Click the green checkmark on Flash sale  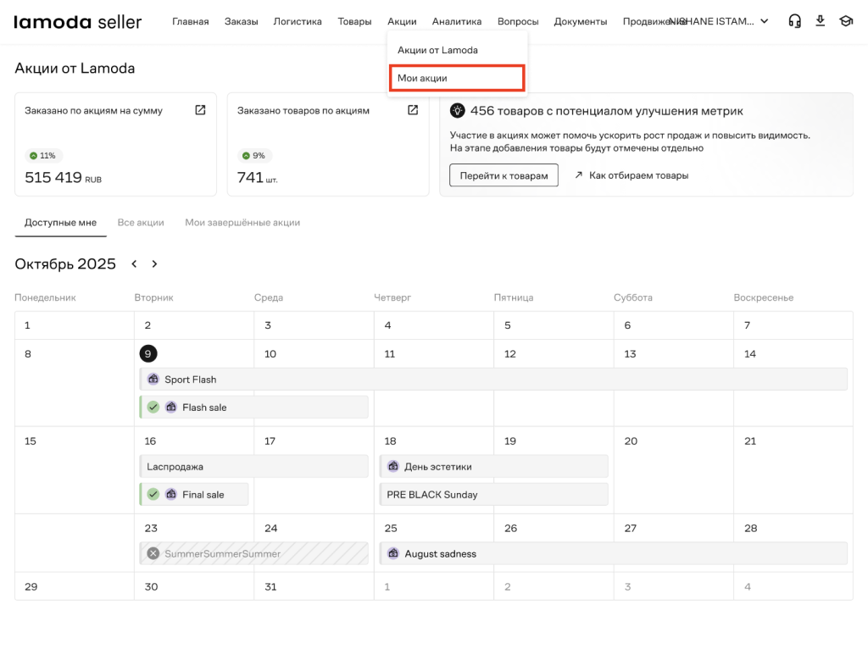[x=153, y=408]
